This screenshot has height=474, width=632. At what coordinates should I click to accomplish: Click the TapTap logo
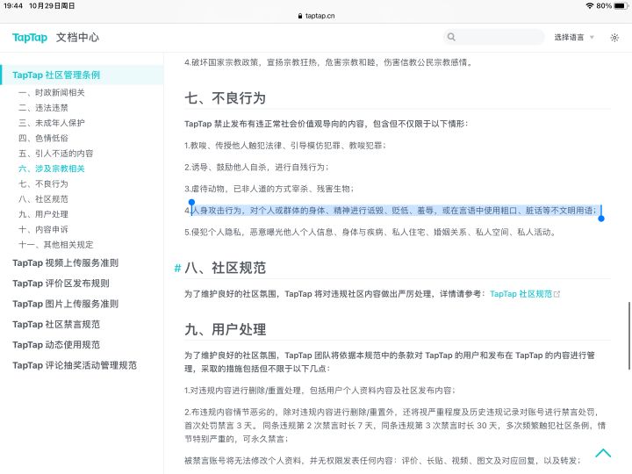[x=30, y=38]
